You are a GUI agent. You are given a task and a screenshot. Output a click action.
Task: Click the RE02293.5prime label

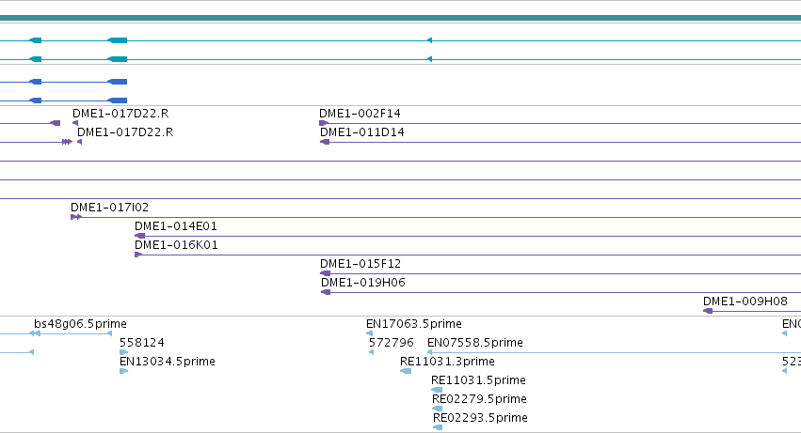coord(480,418)
